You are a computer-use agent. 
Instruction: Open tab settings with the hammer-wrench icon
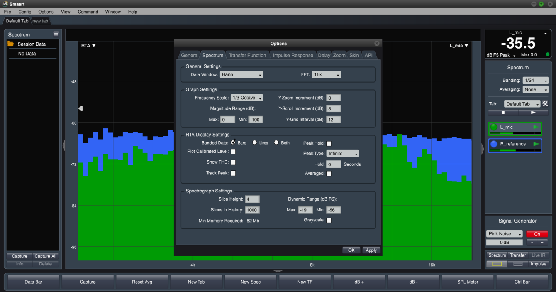pos(545,103)
